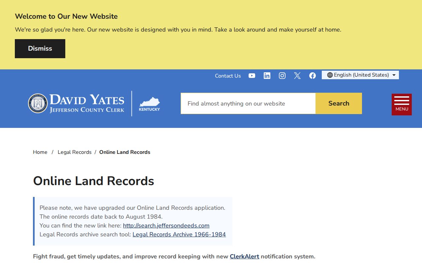Open Legal Records Archive 1966-1984 link

(179, 234)
